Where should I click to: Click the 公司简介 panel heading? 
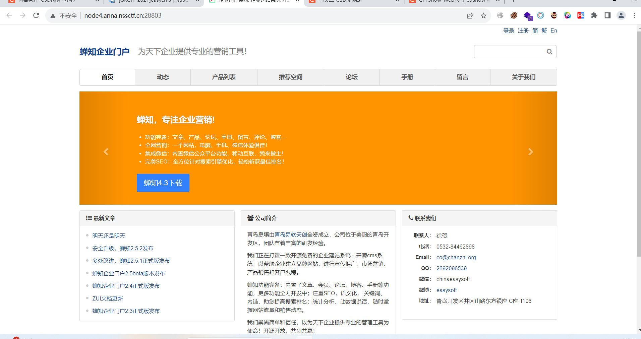coord(262,218)
